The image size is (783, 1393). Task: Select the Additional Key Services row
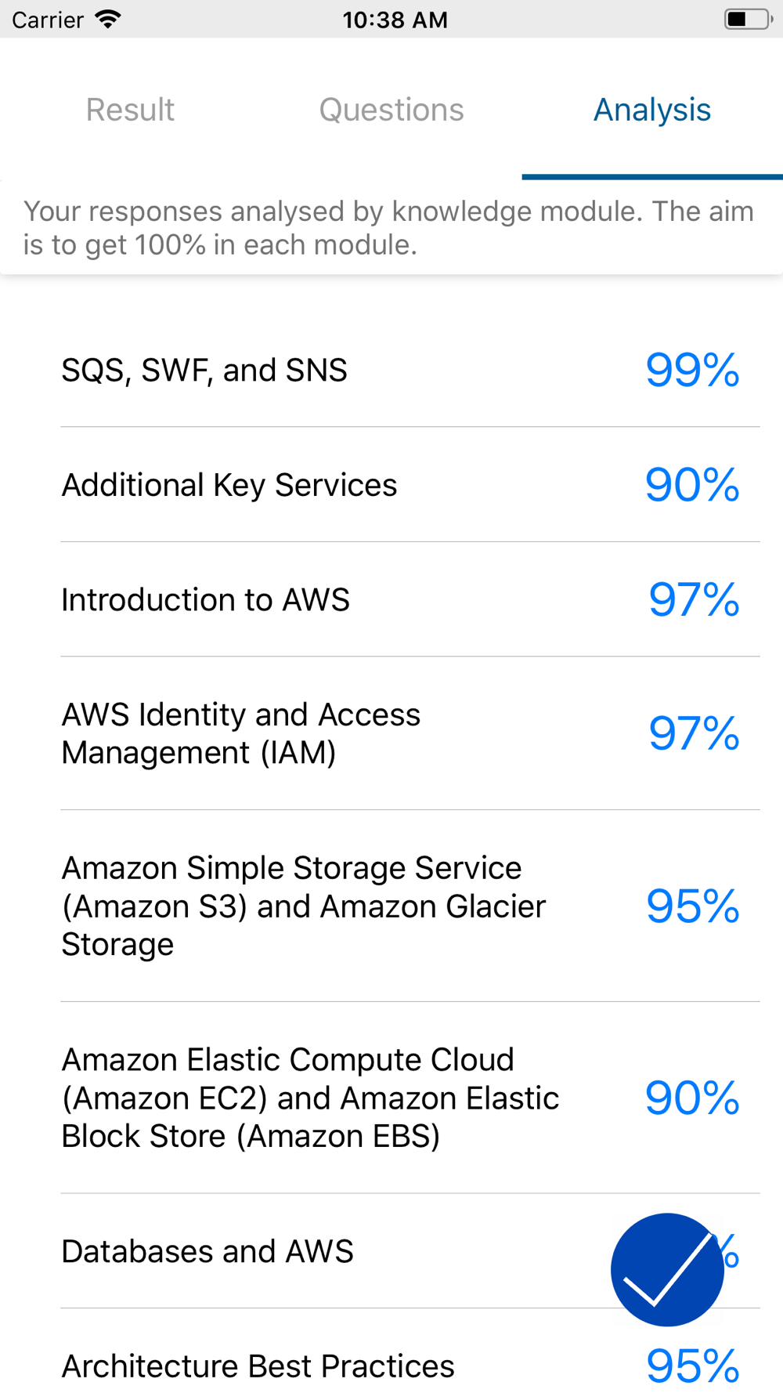tap(391, 485)
